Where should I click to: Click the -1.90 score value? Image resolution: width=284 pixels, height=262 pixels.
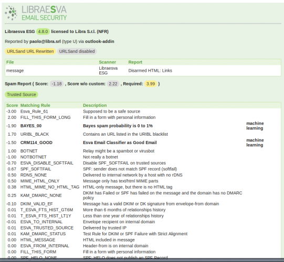(11, 126)
